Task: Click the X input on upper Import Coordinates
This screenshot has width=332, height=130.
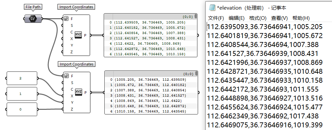Action: (x=72, y=39)
